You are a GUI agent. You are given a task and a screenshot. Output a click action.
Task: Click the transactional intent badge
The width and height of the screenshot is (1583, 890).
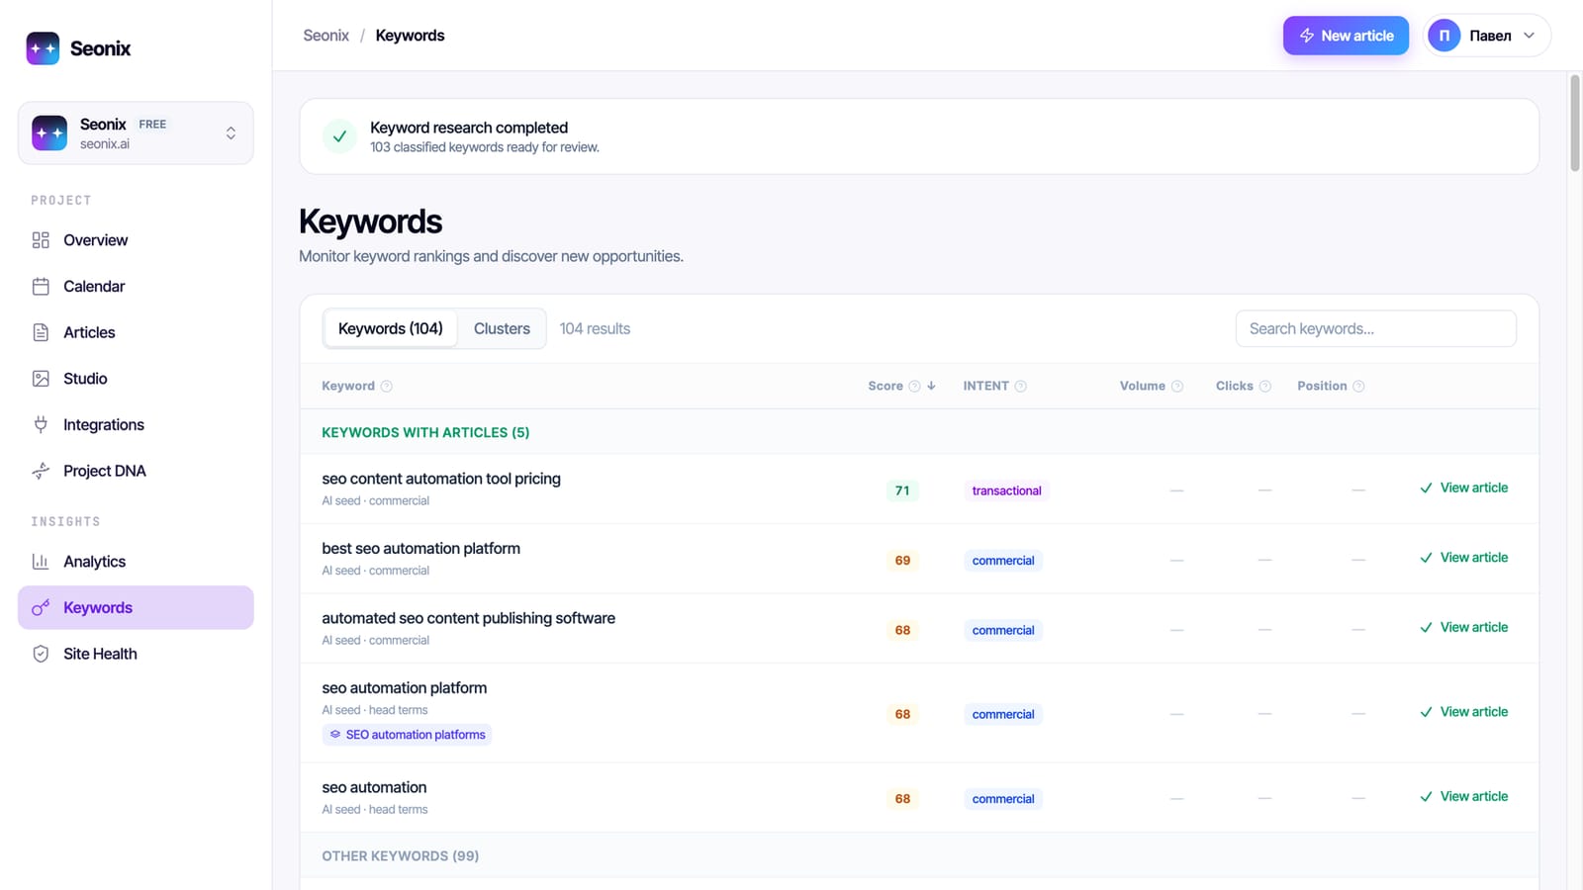click(x=1006, y=490)
